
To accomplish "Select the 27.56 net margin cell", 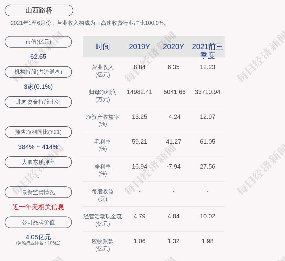I will click(207, 166).
